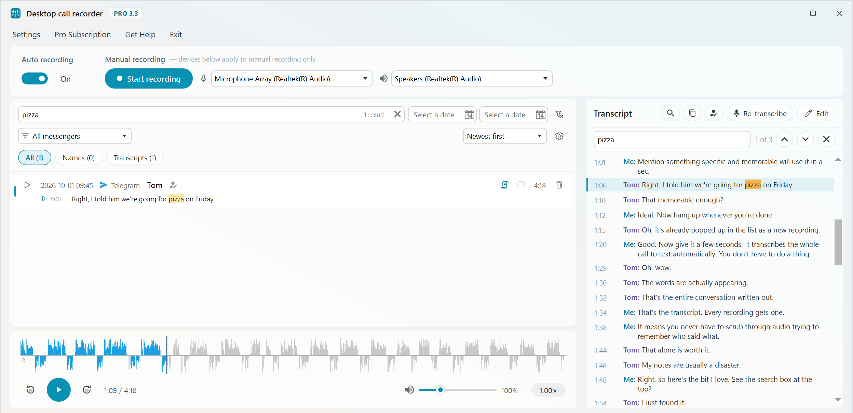
Task: Open list settings gear icon
Action: click(559, 136)
